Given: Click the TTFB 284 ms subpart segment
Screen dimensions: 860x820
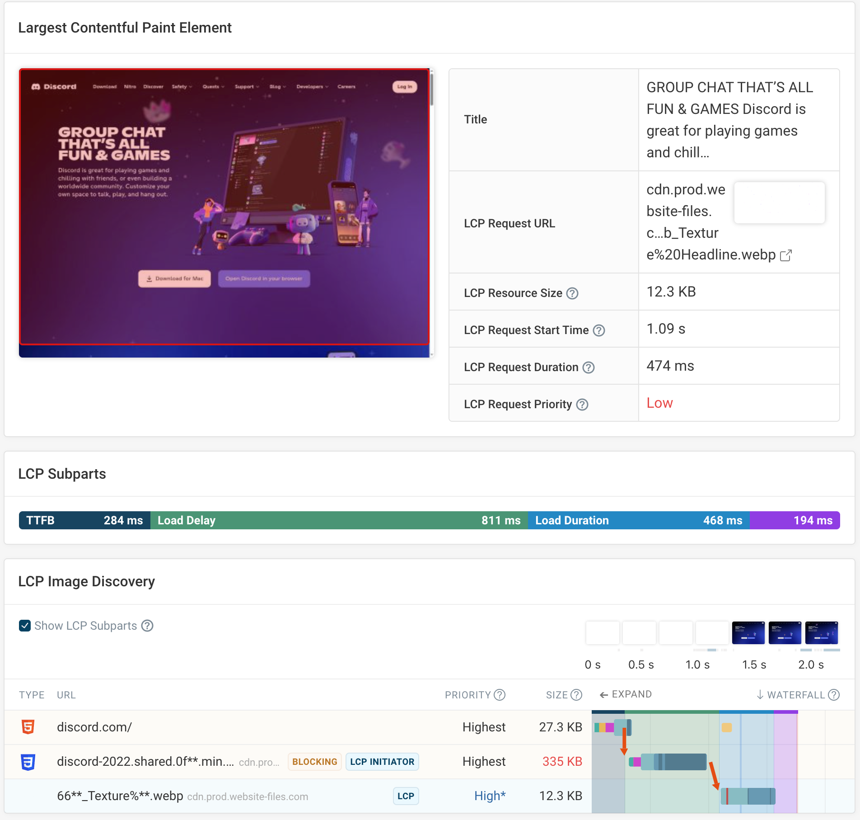Looking at the screenshot, I should pos(84,520).
